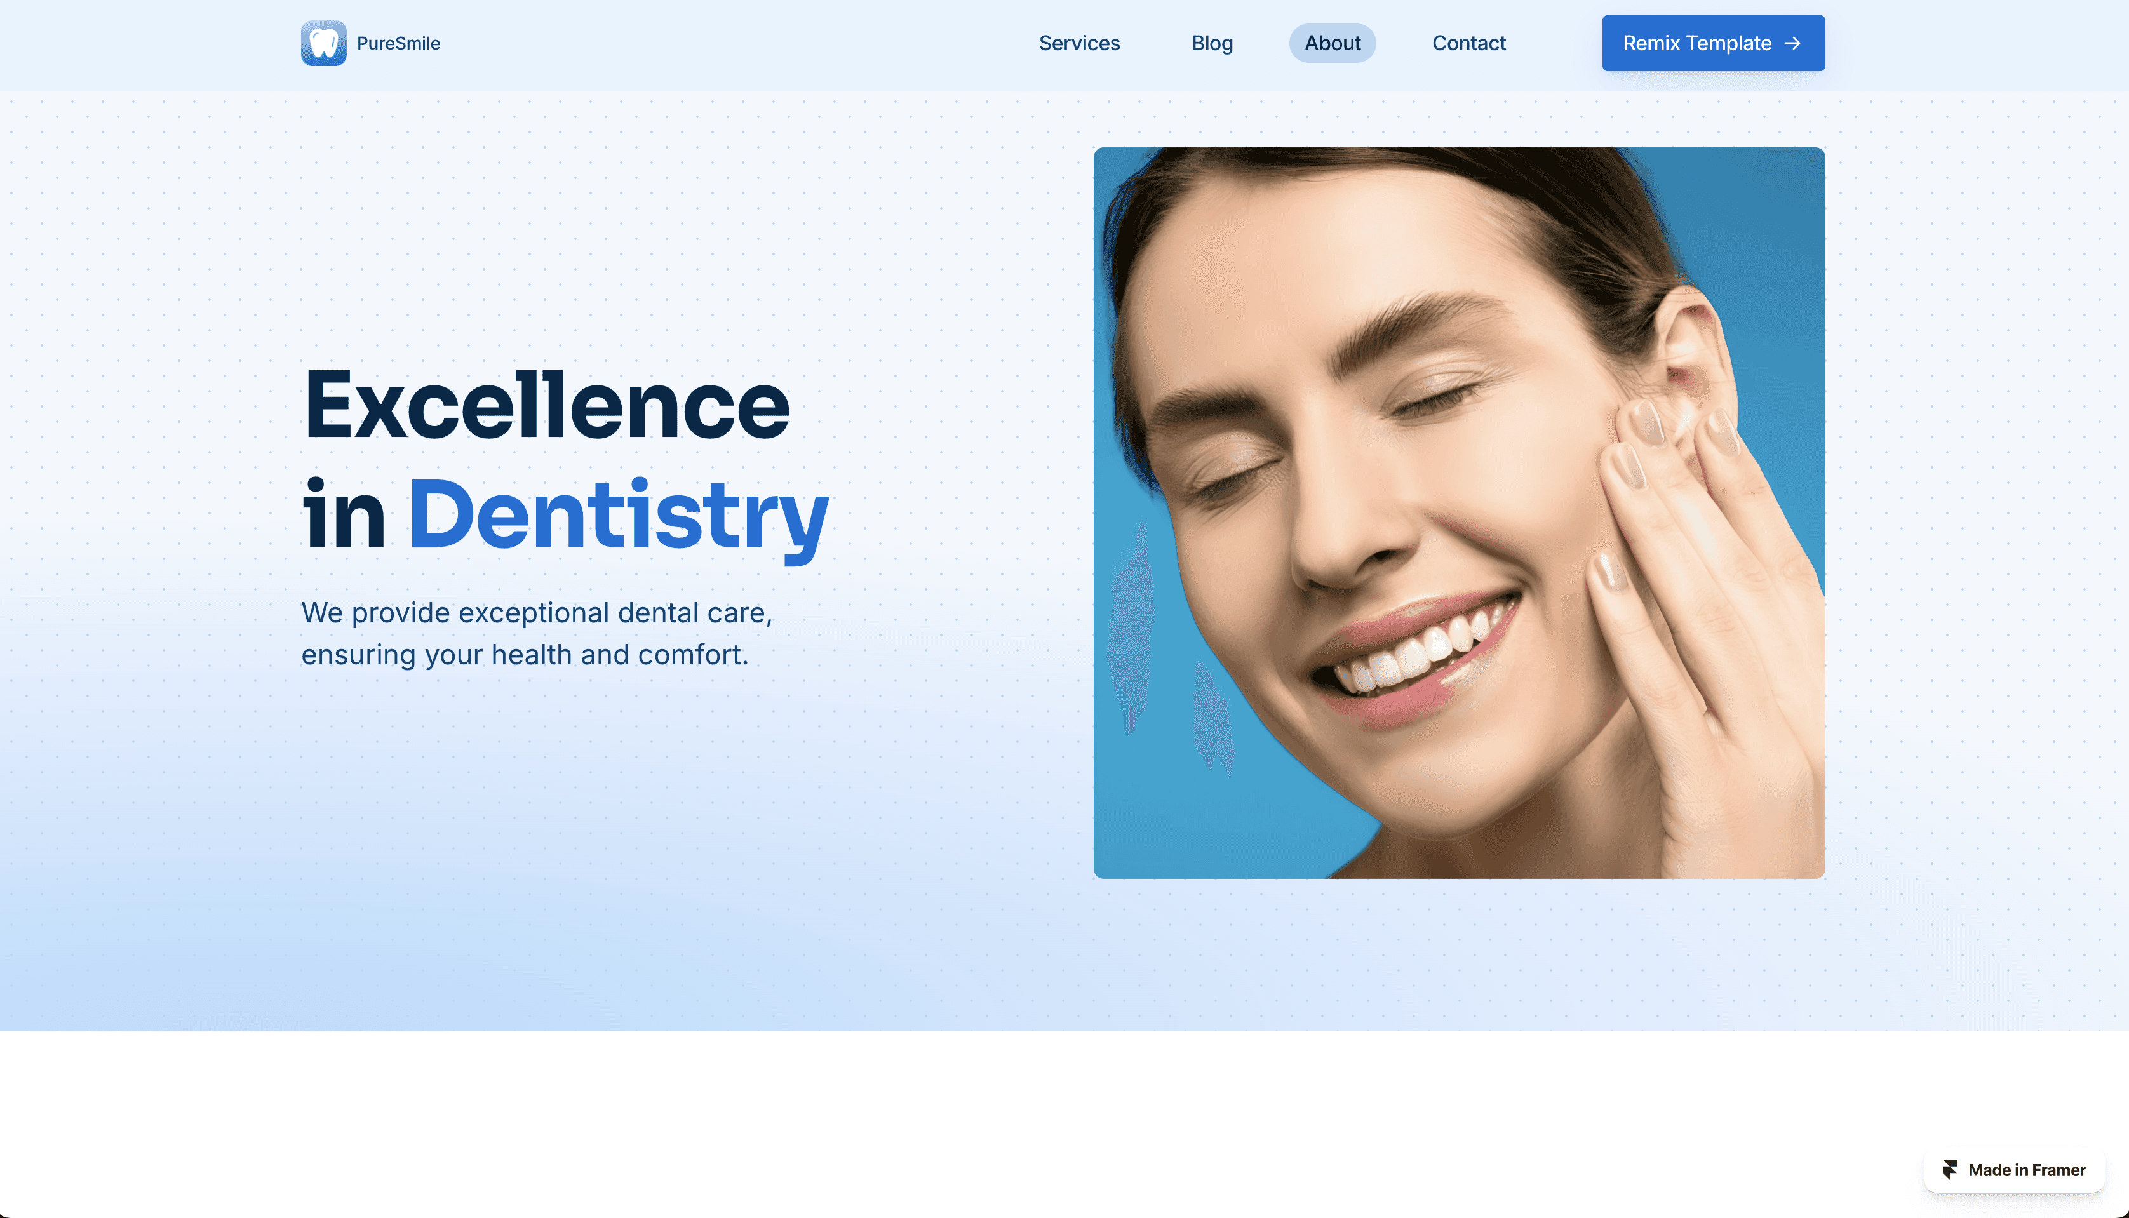The image size is (2129, 1218).
Task: Click the word 'in' before Dentistry
Action: coord(344,514)
